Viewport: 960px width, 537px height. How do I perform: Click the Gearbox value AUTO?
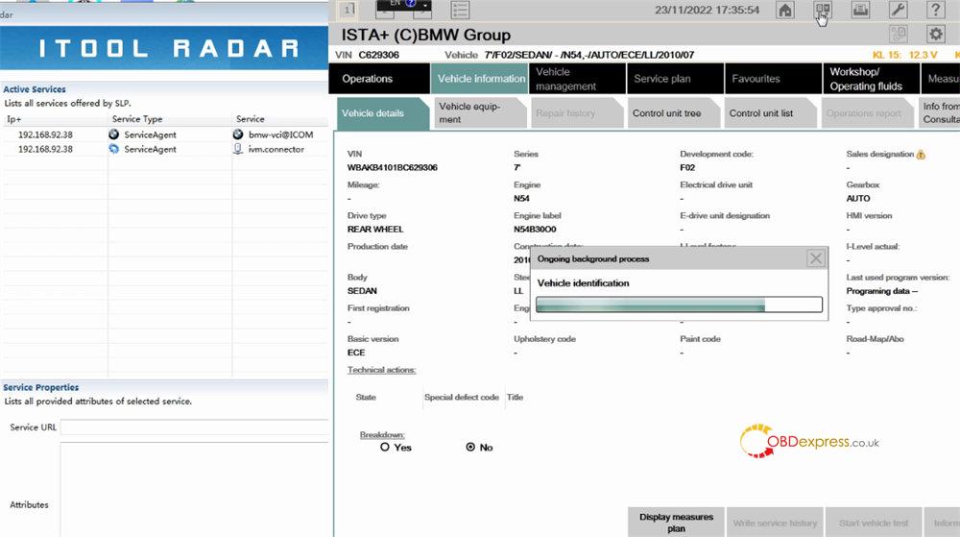[857, 199]
